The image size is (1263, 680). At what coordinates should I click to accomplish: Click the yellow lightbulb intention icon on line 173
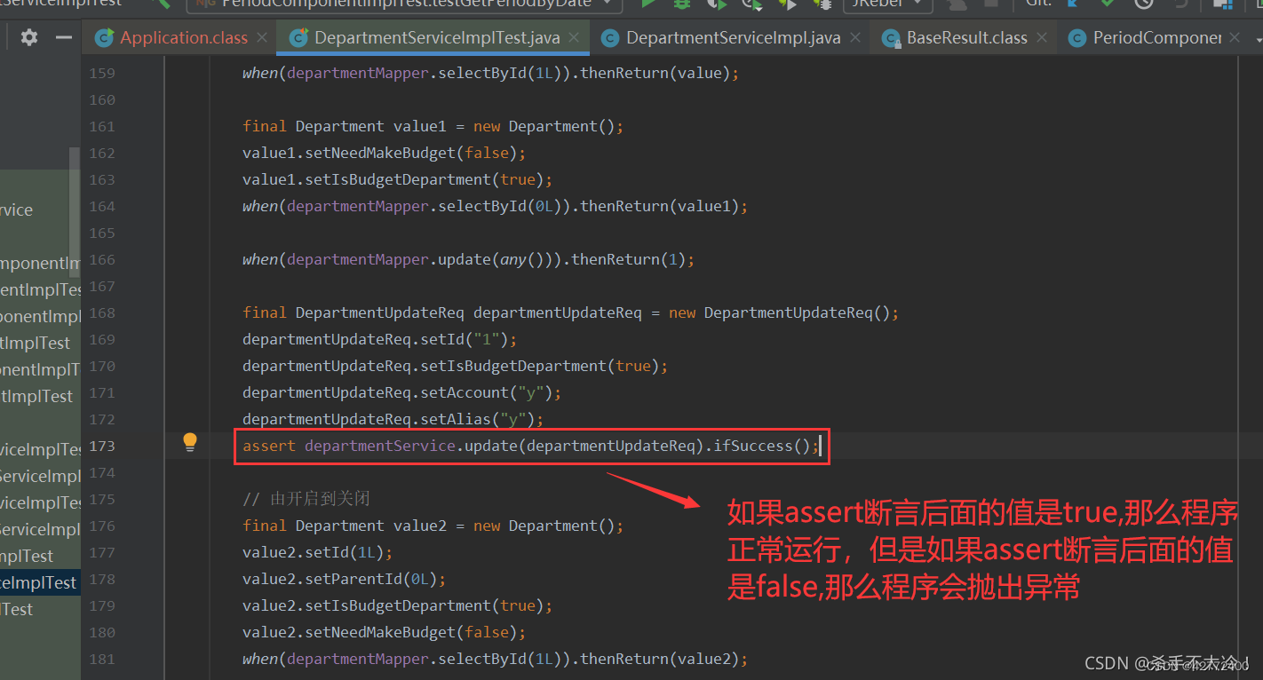tap(189, 442)
